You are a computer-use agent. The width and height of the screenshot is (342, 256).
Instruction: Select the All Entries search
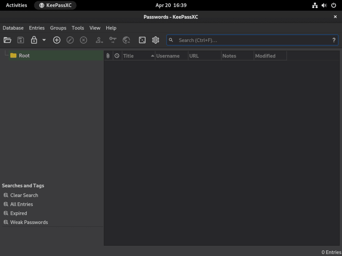click(x=21, y=204)
